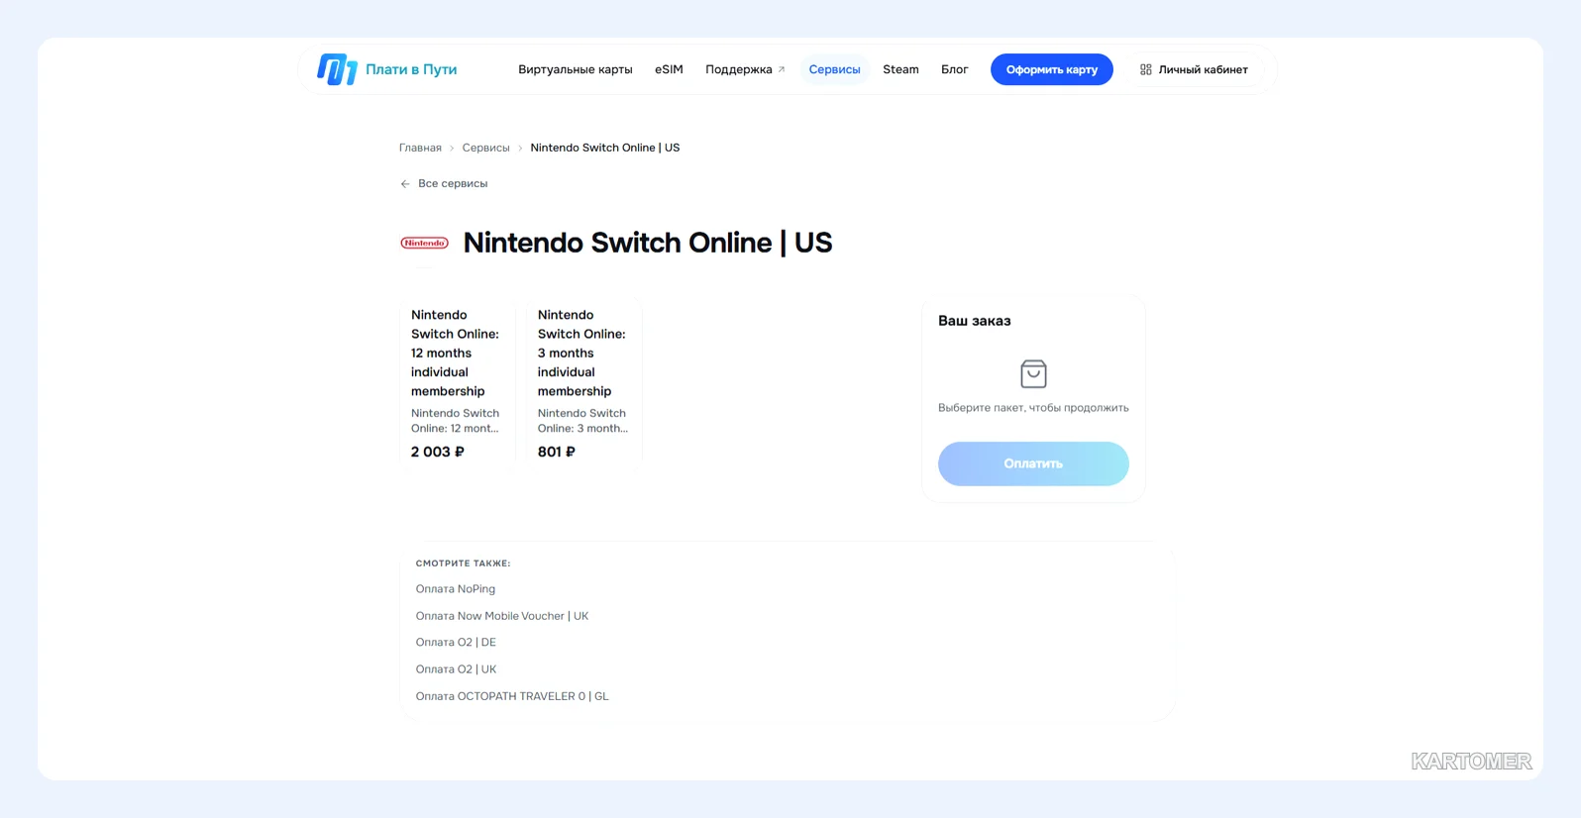This screenshot has width=1581, height=818.
Task: Click the external link arrow by Поддержка
Action: 782,69
